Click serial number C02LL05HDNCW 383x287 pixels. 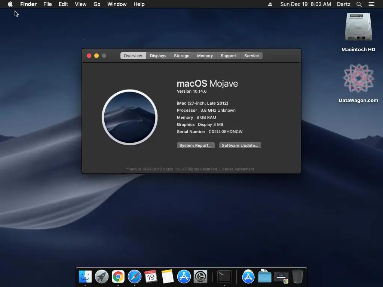[x=226, y=132]
